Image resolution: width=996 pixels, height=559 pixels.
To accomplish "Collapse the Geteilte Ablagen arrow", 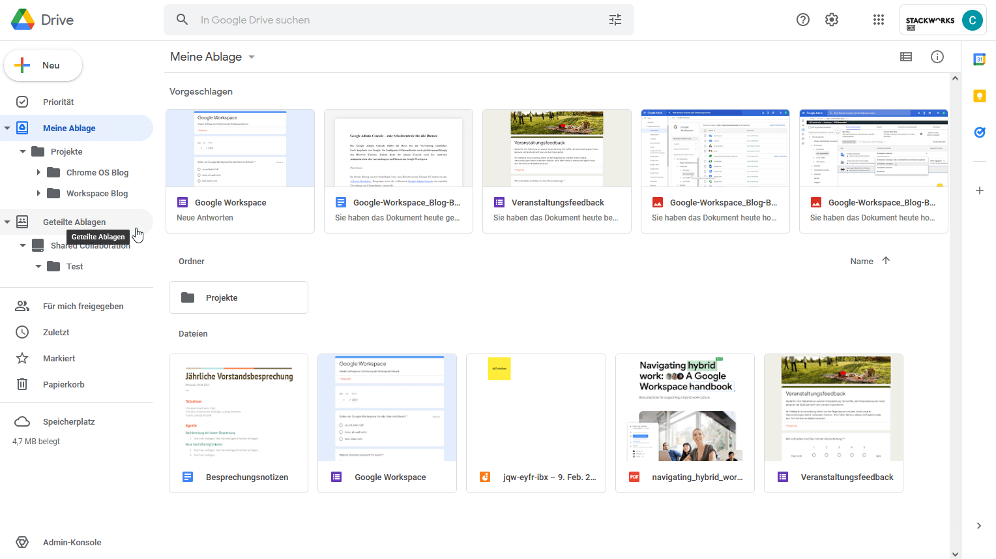I will [7, 222].
